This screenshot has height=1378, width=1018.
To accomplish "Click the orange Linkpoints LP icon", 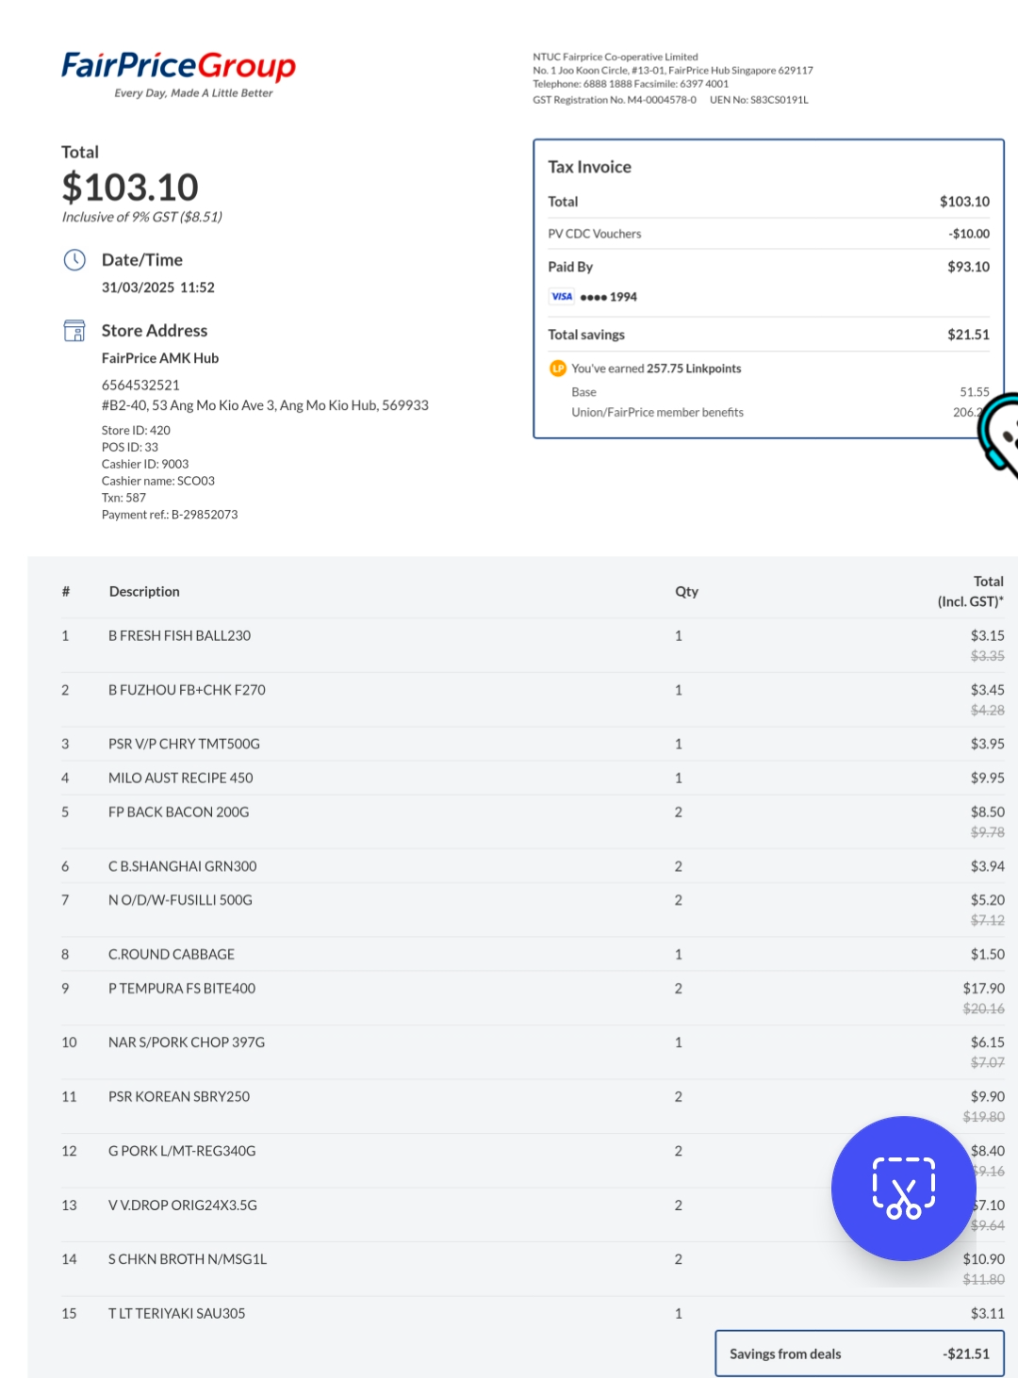I will (558, 369).
